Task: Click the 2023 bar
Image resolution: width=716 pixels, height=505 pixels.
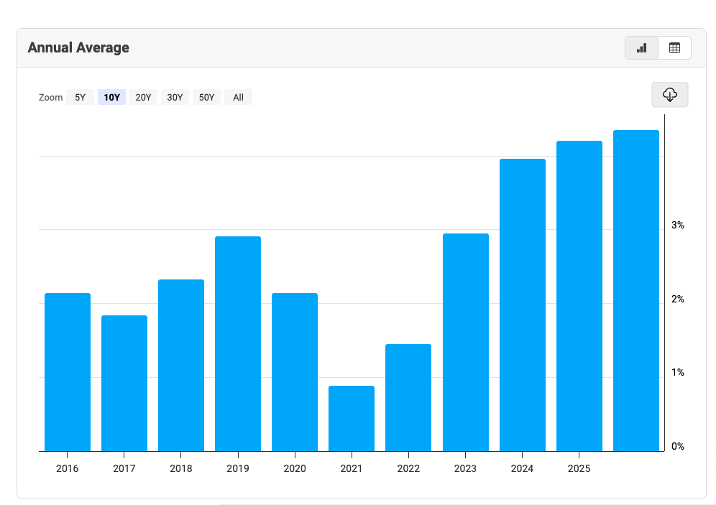Action: point(465,342)
